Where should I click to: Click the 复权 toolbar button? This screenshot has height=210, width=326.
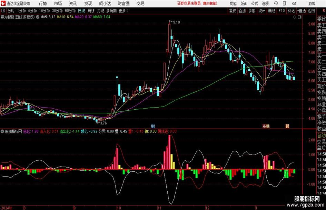coord(233,11)
